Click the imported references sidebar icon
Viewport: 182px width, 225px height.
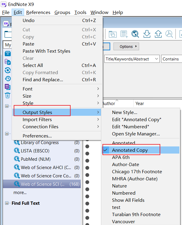[8, 62]
